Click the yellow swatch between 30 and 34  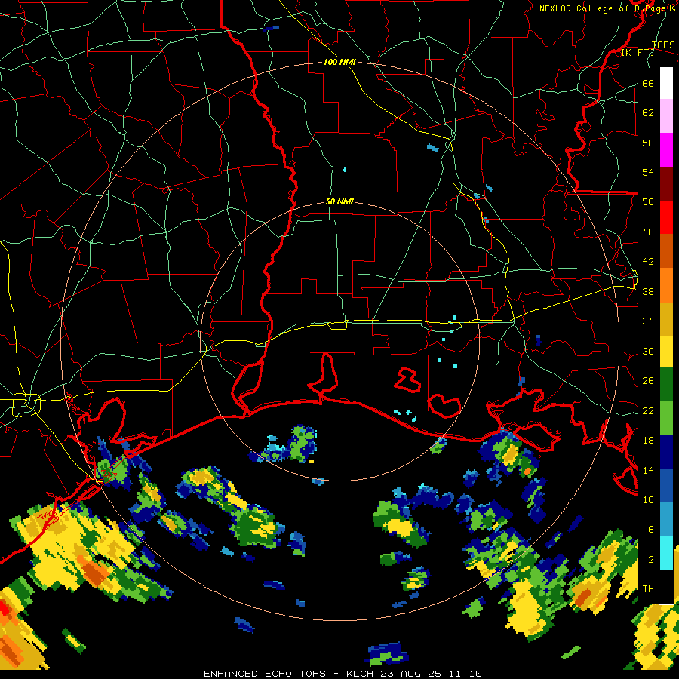(666, 352)
